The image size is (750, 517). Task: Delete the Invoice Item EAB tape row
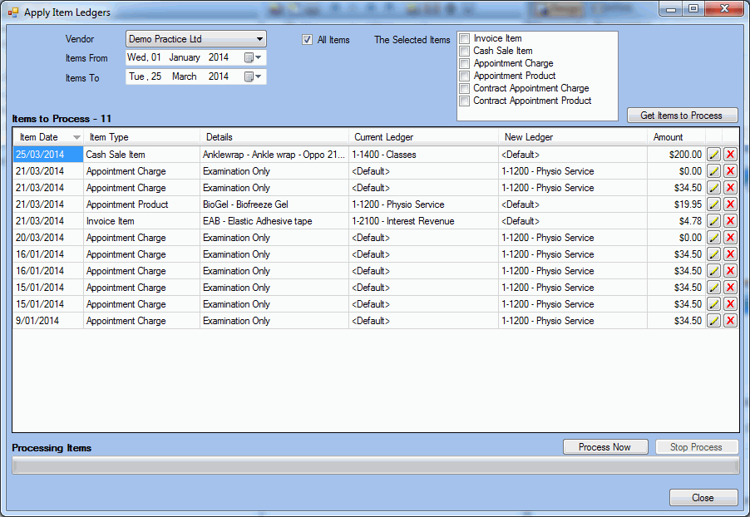click(730, 221)
